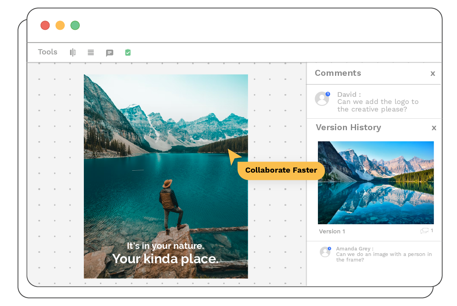Click the green approval checklist icon
The image size is (457, 306).
pos(128,52)
